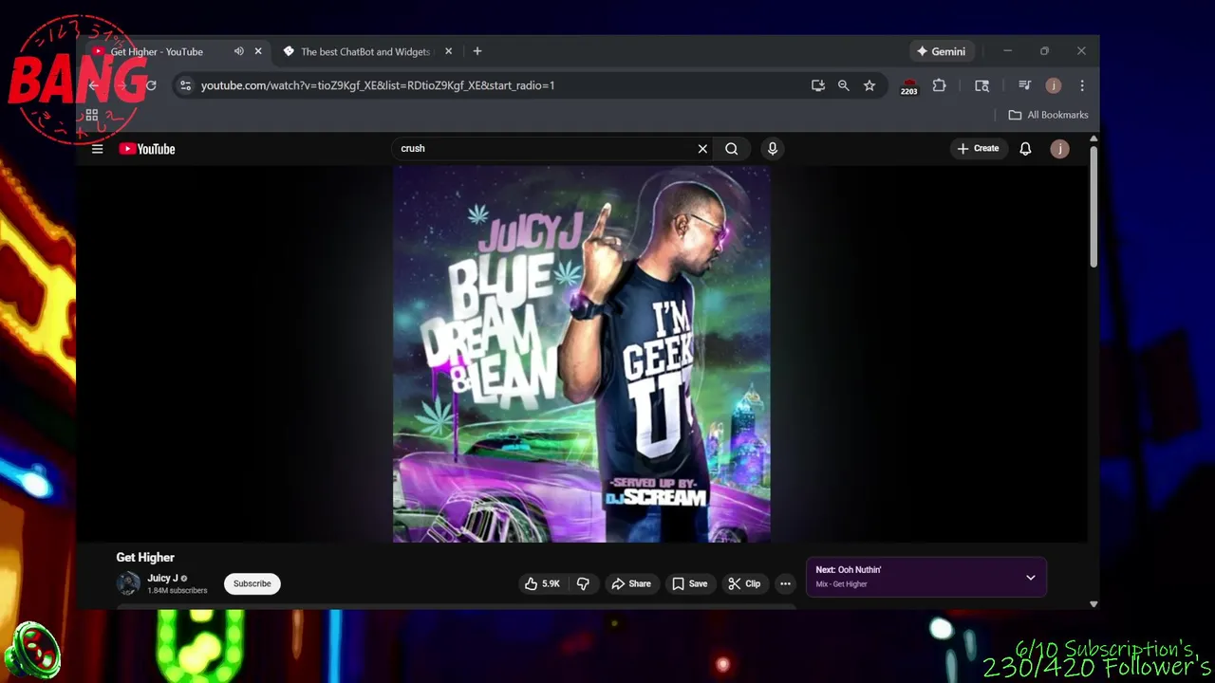Open a new browser tab

tap(477, 51)
